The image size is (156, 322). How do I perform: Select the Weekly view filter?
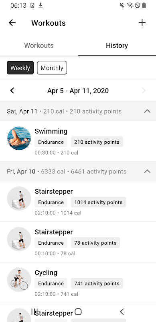point(20,68)
